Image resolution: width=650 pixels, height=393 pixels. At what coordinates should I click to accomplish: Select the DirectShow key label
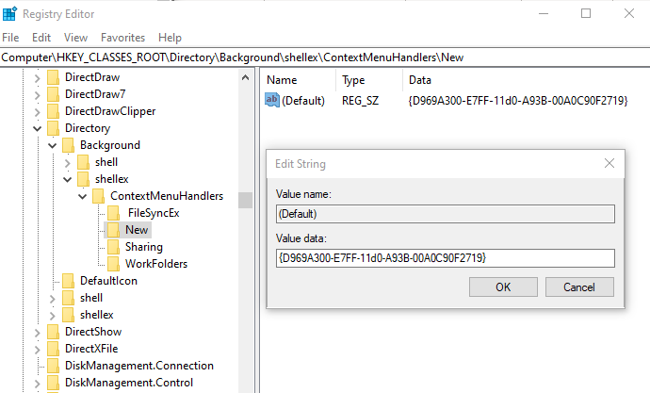point(93,332)
